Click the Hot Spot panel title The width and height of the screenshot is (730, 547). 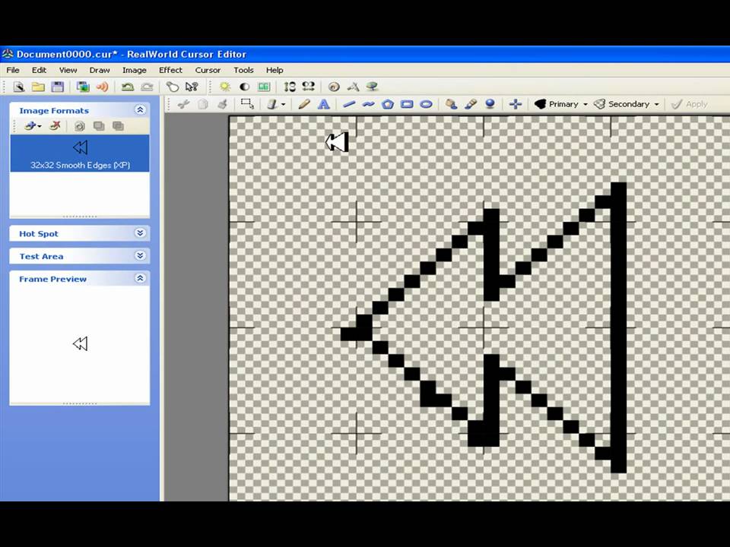(x=39, y=233)
